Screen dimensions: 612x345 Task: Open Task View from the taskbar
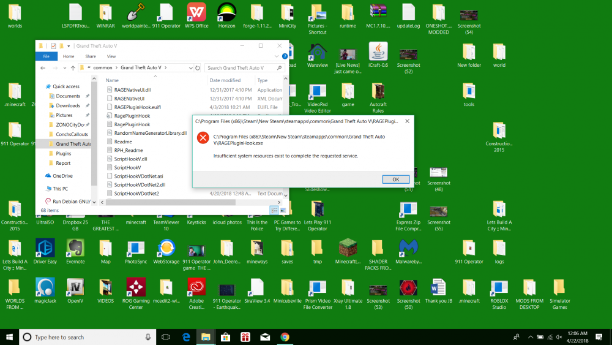[x=165, y=337]
